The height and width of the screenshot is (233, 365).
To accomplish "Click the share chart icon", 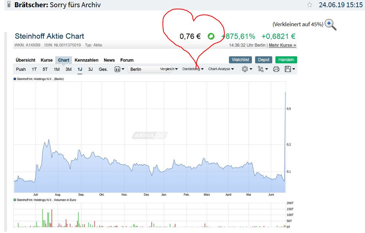I will pyautogui.click(x=260, y=69).
